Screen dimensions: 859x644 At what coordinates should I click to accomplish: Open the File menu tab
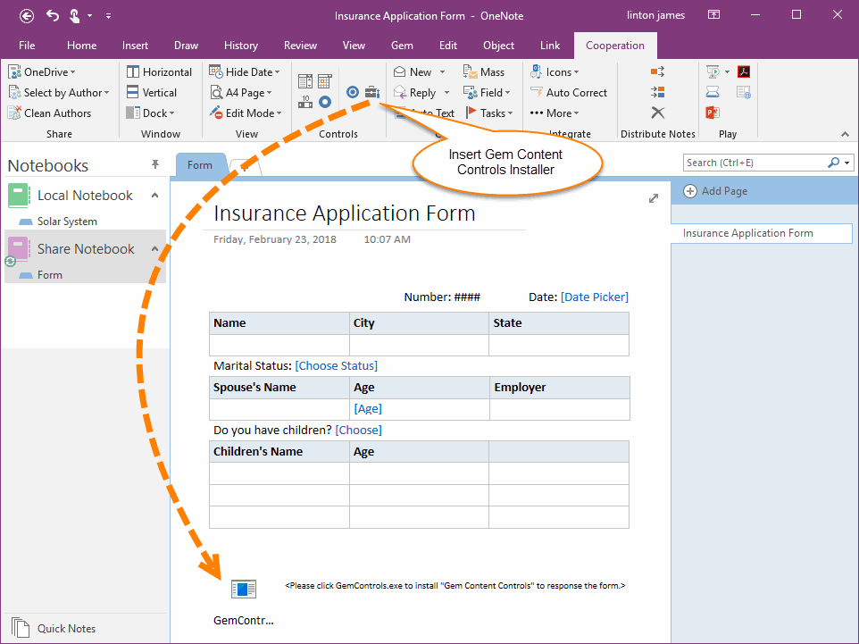tap(26, 46)
